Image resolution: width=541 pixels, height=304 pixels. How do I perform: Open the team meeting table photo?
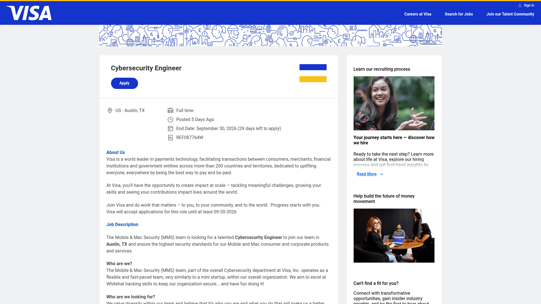(394, 236)
